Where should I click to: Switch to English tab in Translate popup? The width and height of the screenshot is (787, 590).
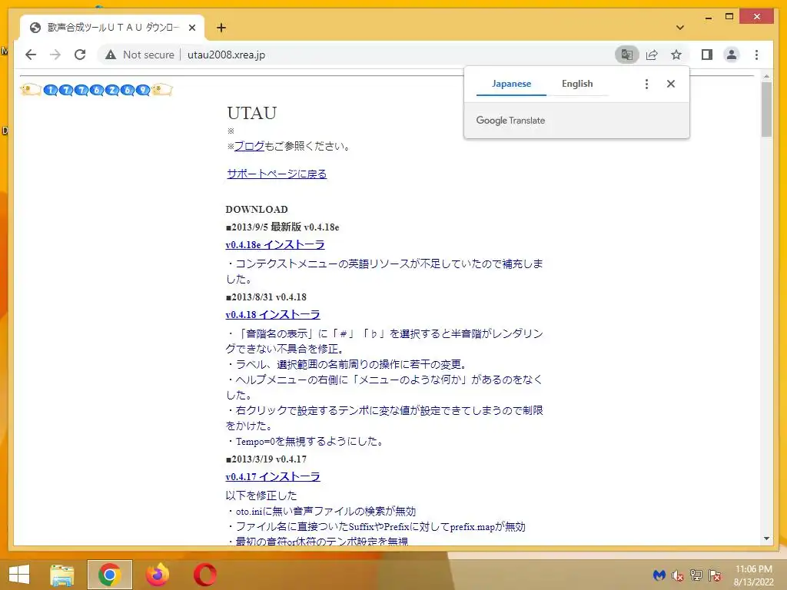pyautogui.click(x=577, y=84)
